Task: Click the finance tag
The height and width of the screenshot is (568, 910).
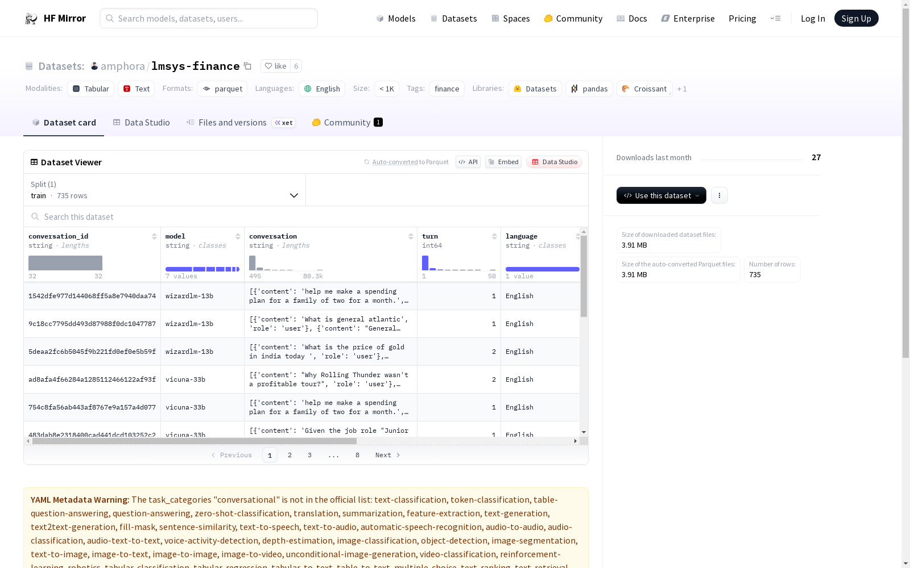Action: pyautogui.click(x=447, y=89)
